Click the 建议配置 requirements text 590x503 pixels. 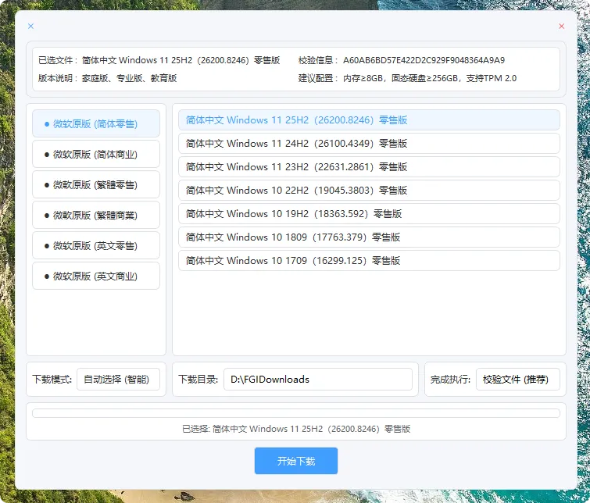(430, 78)
